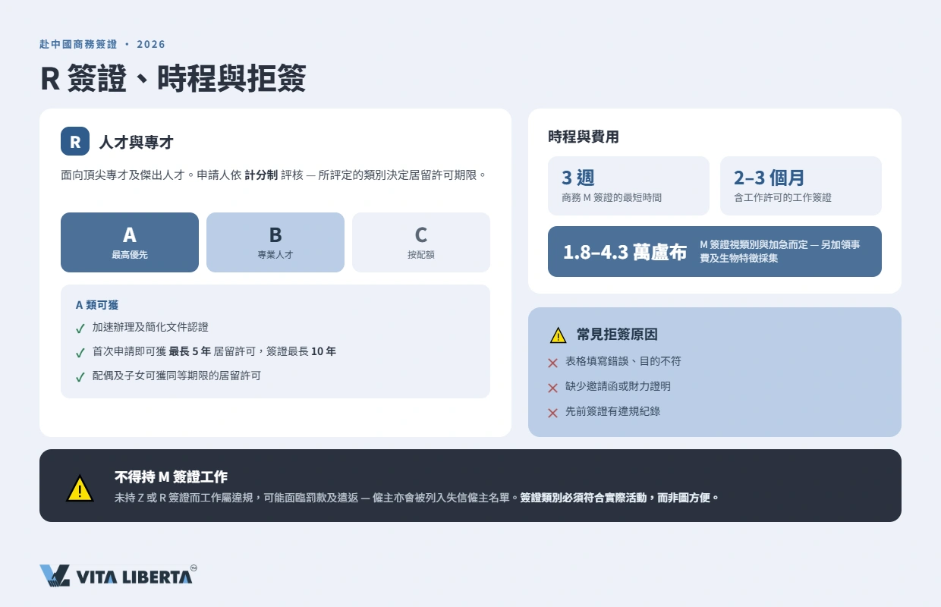Click the heading 人才與專才
This screenshot has height=607, width=941.
click(137, 142)
